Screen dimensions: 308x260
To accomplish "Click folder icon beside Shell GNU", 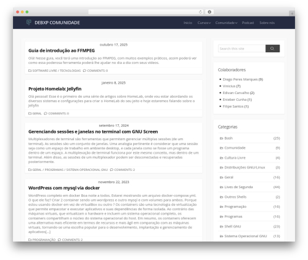I will coord(221,226).
